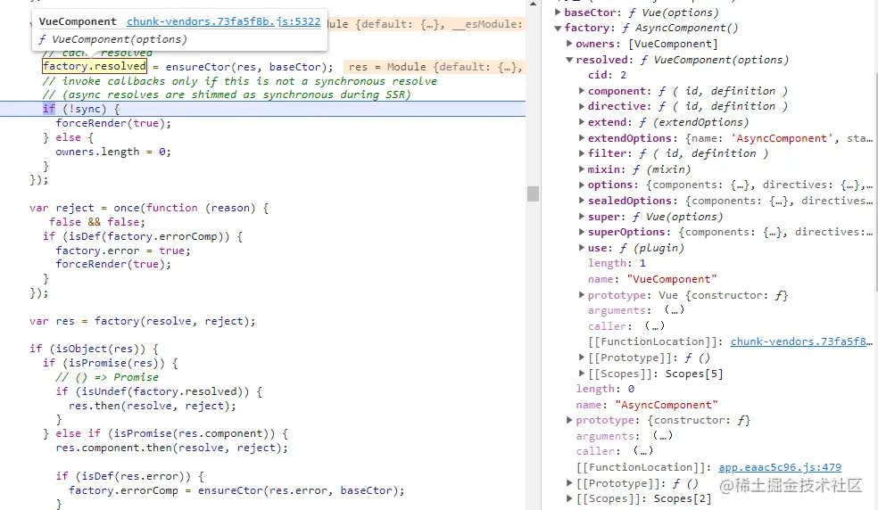Image resolution: width=878 pixels, height=510 pixels.
Task: Expand the mixin function entry
Action: click(x=581, y=169)
